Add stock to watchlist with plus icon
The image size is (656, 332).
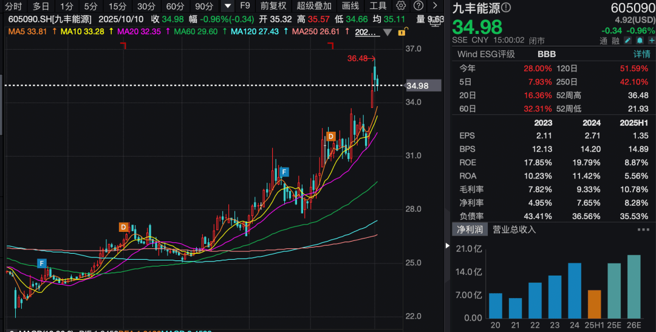point(649,41)
